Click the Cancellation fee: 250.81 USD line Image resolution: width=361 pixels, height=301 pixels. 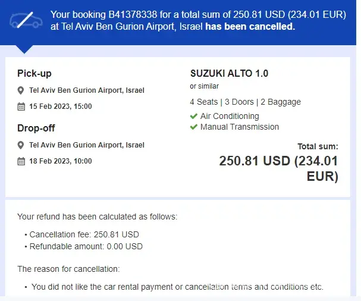pyautogui.click(x=84, y=235)
